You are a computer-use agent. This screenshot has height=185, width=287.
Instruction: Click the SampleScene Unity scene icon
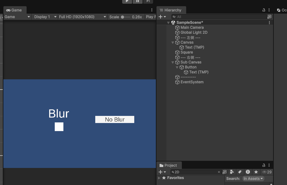click(x=173, y=23)
